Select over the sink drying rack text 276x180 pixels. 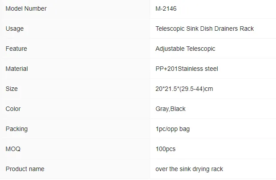point(189,169)
